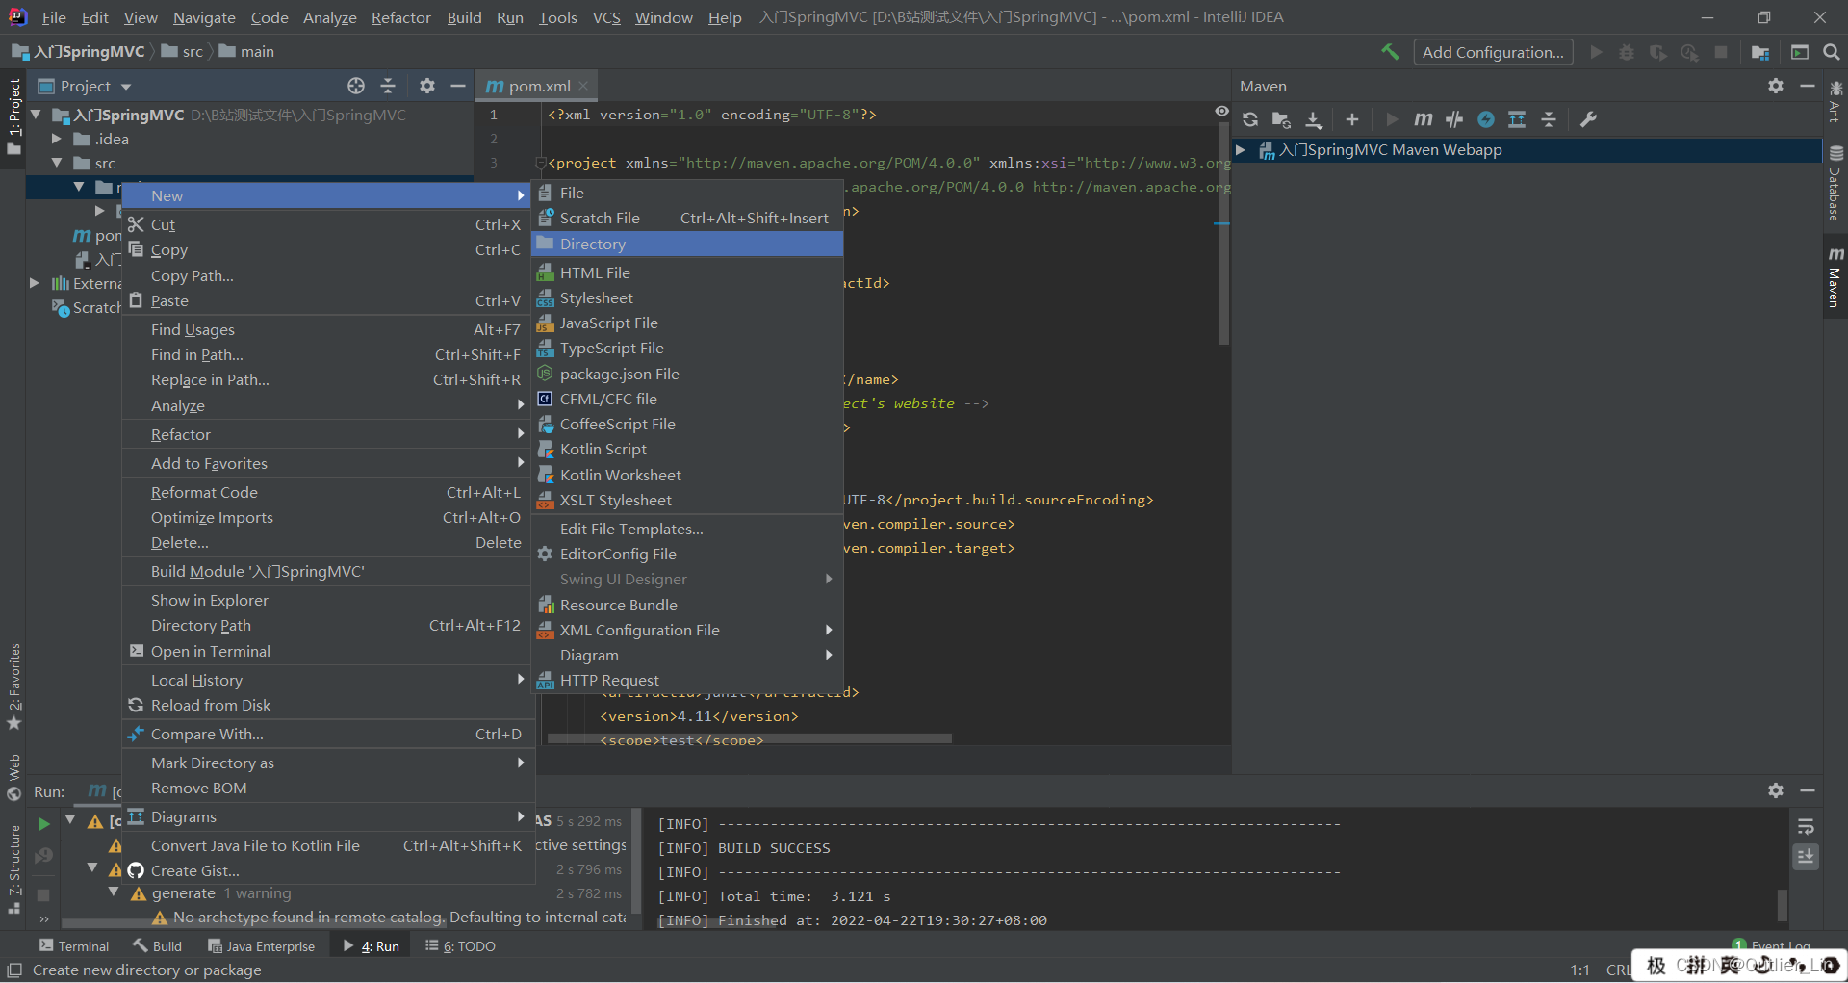Click Show in Explorer menu entry
1848x983 pixels.
pos(328,600)
